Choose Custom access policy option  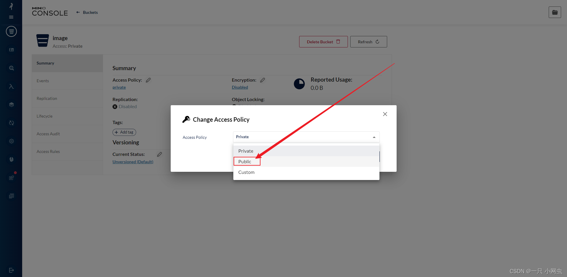(x=306, y=172)
